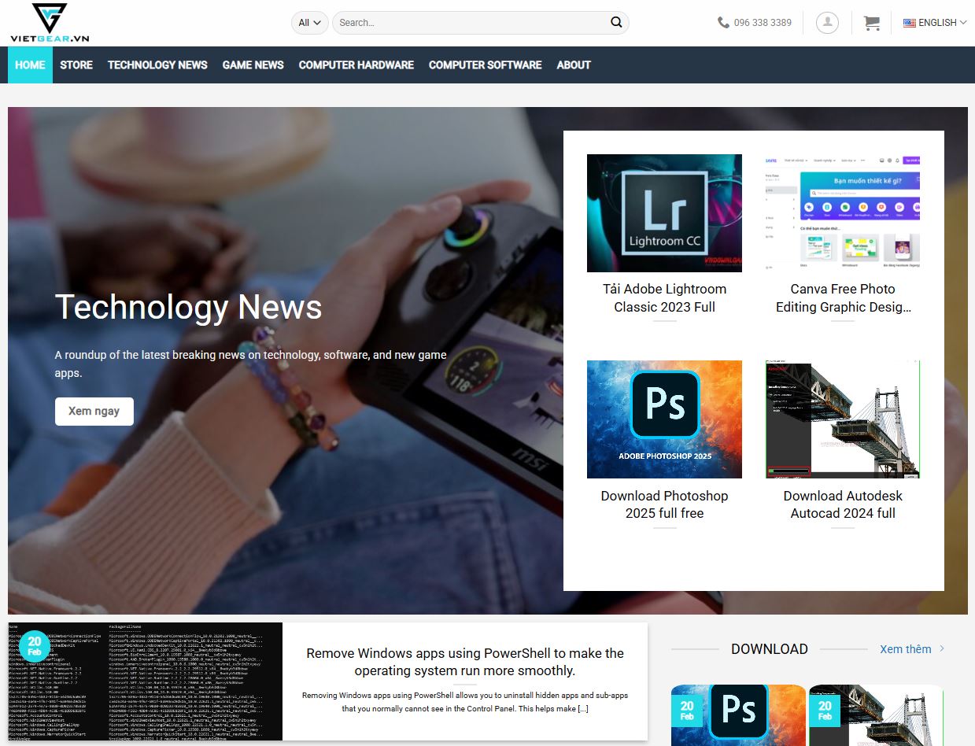Call the 096 338 3389 phone link
Screen dimensions: 975x746
click(763, 23)
